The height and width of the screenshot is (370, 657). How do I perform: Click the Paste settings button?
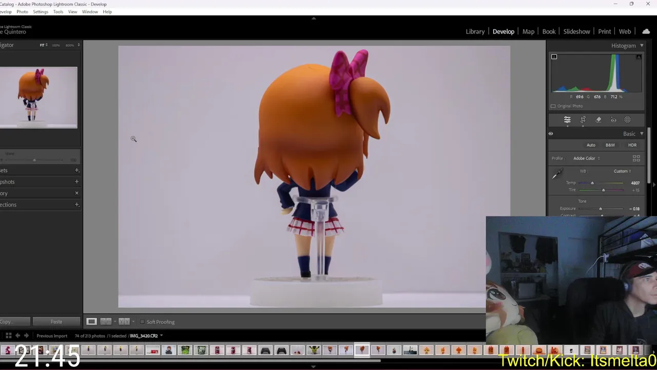(56, 322)
